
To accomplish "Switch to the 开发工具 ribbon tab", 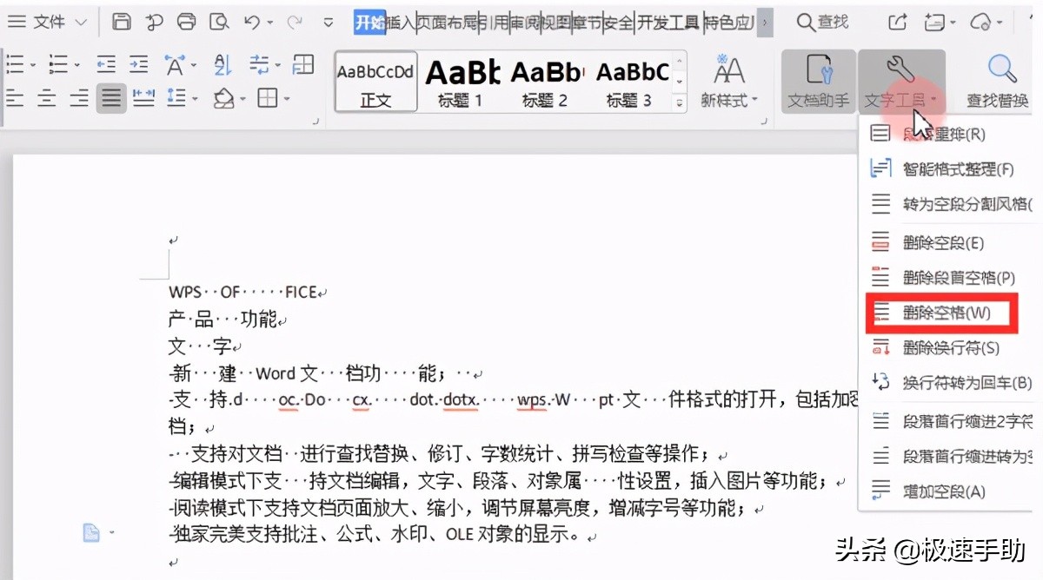I will pyautogui.click(x=667, y=23).
